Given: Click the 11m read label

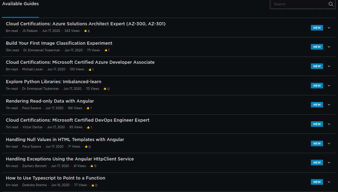Looking at the screenshot, I should click(12, 127).
